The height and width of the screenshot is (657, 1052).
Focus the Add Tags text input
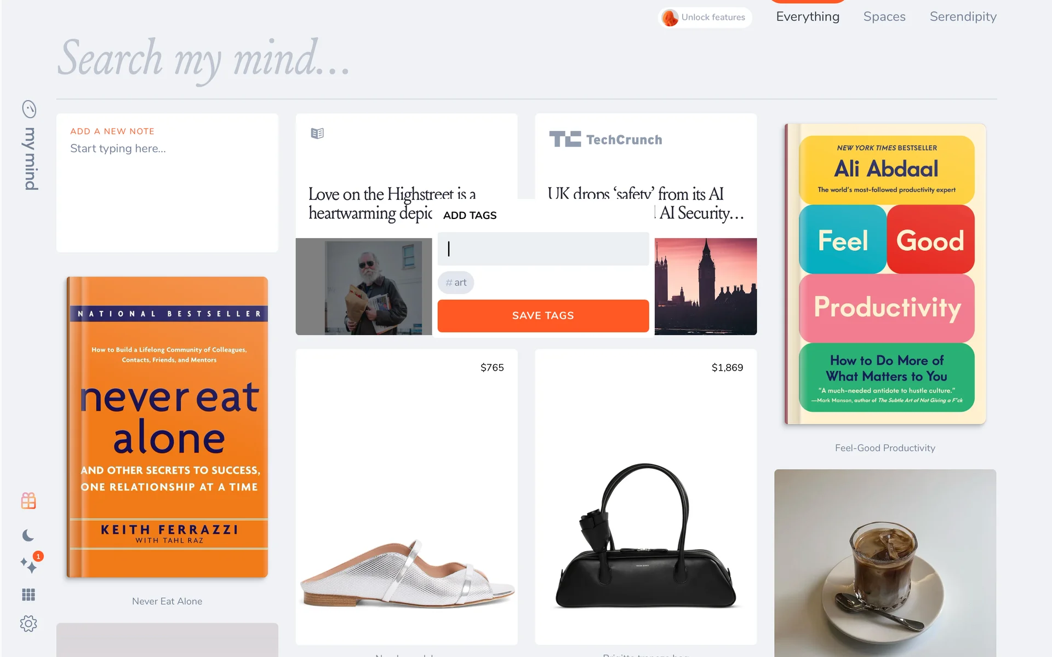[543, 249]
